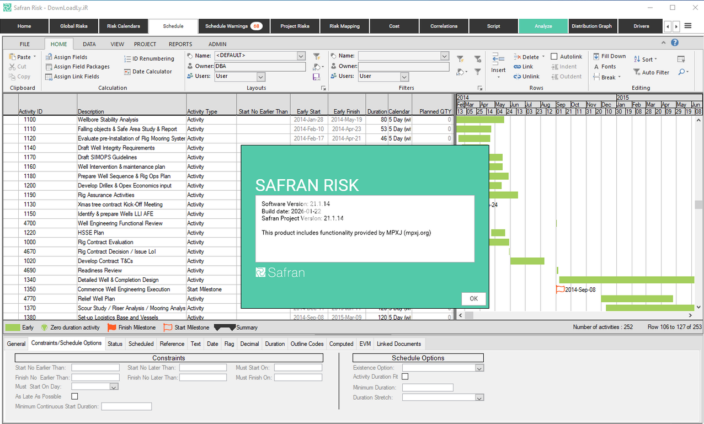
Task: Open Assign Field Packages tool
Action: point(77,67)
